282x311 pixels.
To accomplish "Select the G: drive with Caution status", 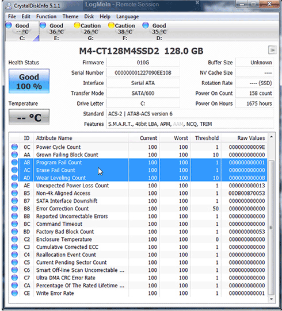I will pos(90,32).
